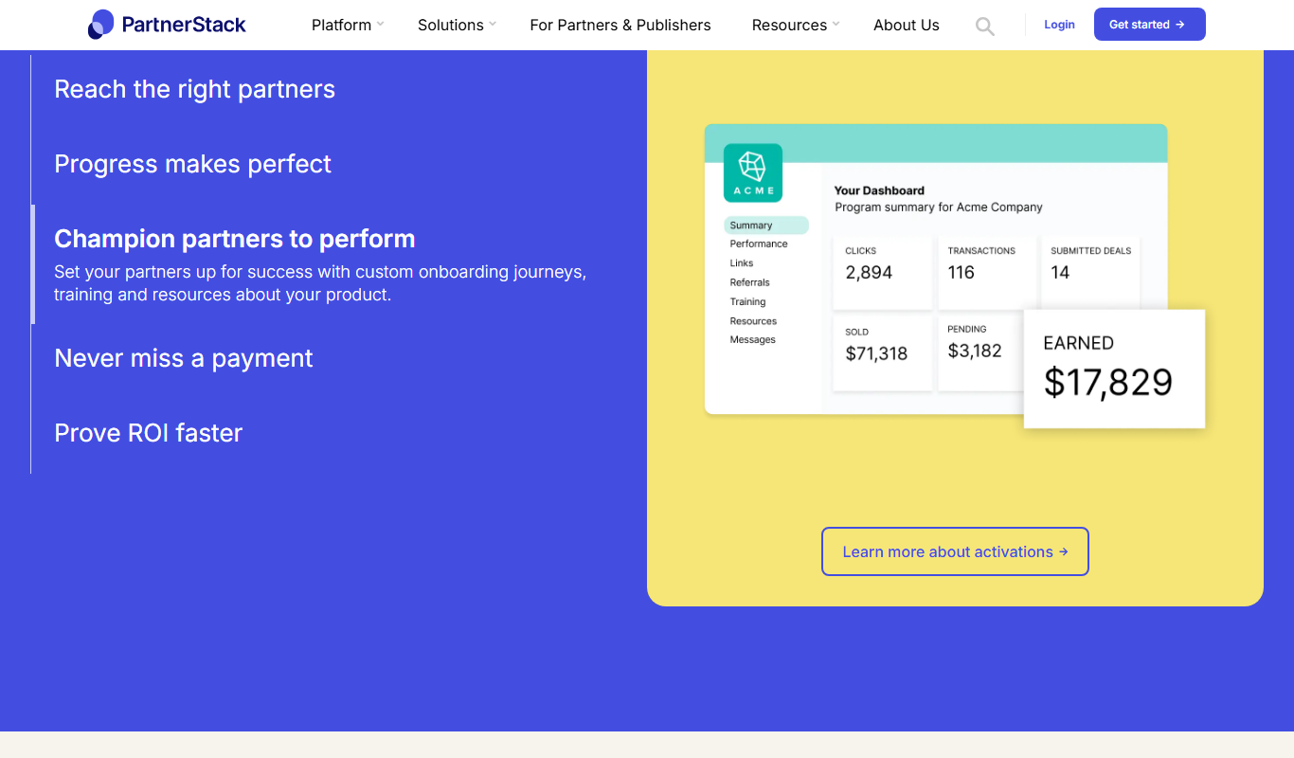Expand the Resources dropdown menu
The height and width of the screenshot is (758, 1294).
coord(796,25)
